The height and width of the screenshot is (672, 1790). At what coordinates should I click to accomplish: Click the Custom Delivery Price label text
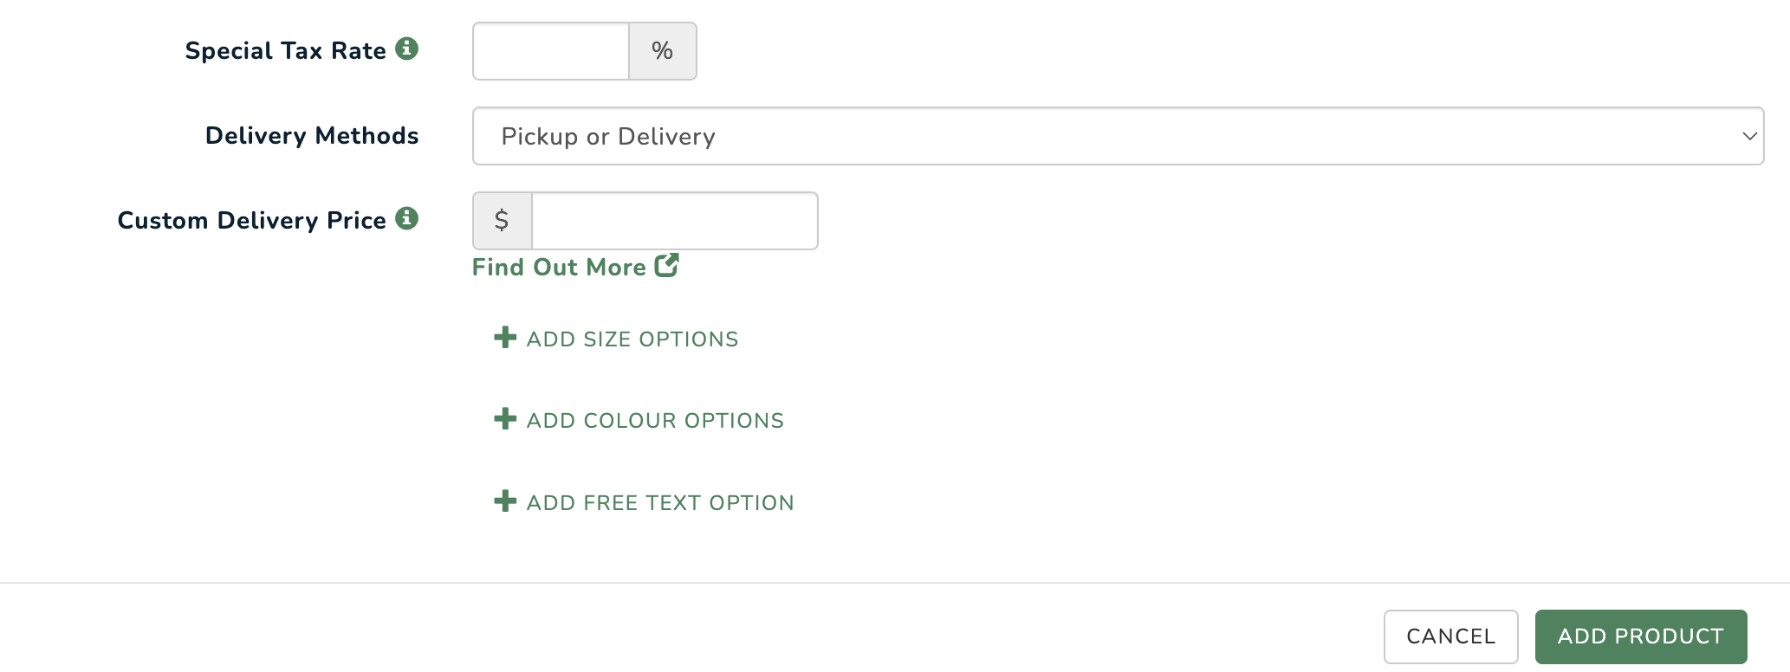pyautogui.click(x=252, y=221)
